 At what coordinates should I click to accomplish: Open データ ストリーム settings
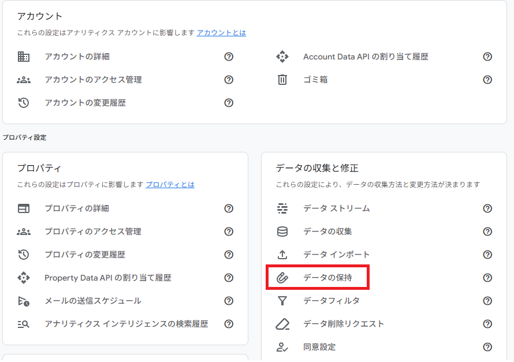pyautogui.click(x=336, y=208)
